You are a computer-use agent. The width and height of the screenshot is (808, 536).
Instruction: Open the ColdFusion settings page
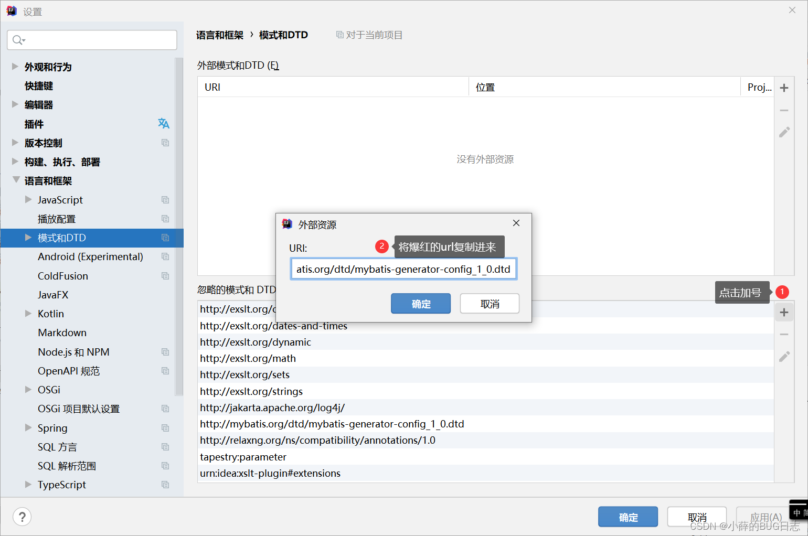tap(63, 276)
